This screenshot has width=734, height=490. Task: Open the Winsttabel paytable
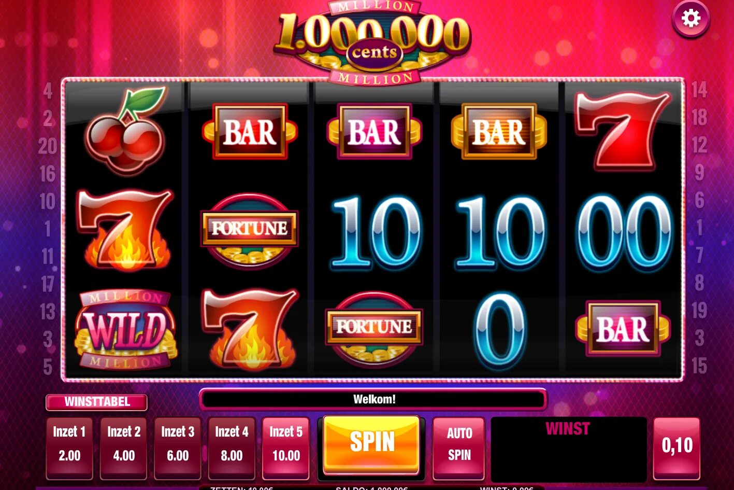[x=97, y=402]
